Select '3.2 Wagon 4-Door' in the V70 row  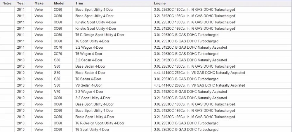pos(112,92)
